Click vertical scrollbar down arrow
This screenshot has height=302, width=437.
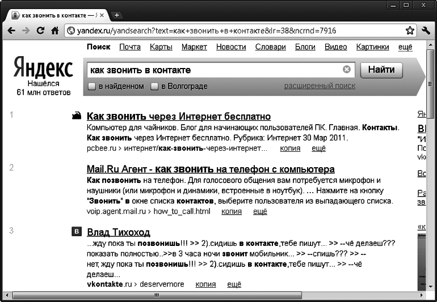coord(430,286)
